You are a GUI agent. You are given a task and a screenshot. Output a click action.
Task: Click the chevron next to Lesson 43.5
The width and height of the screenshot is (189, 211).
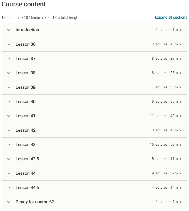[x=9, y=159]
